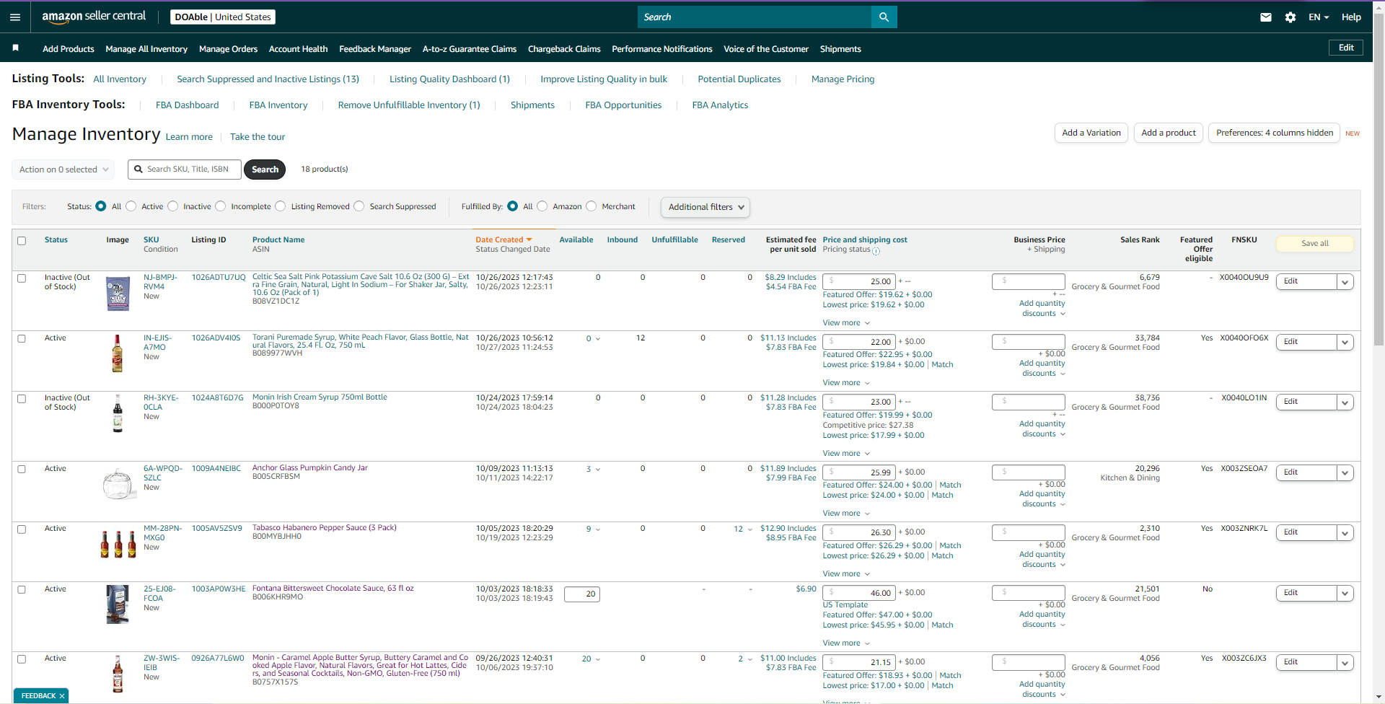The height and width of the screenshot is (704, 1385).
Task: Expand View more for Monin Irish Cream
Action: pyautogui.click(x=846, y=454)
